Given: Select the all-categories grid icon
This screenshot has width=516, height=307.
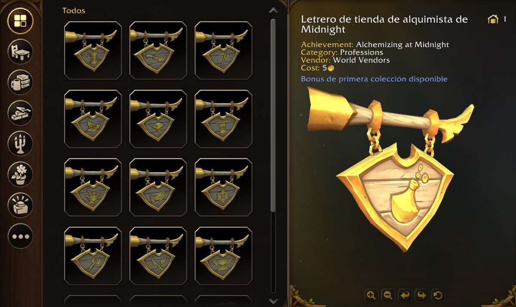Looking at the screenshot, I should pos(20,21).
